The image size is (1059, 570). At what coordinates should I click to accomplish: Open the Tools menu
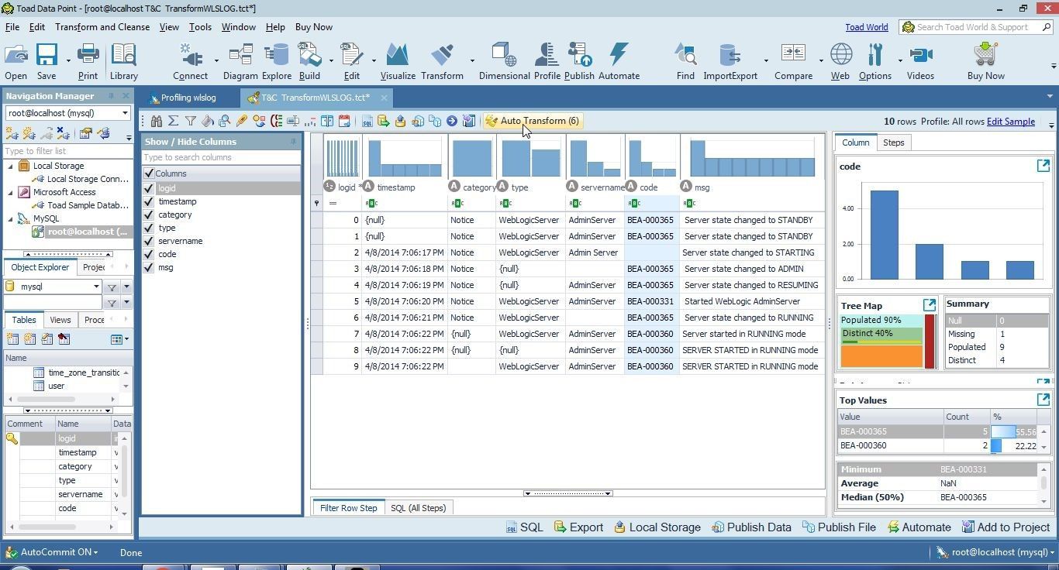[200, 27]
